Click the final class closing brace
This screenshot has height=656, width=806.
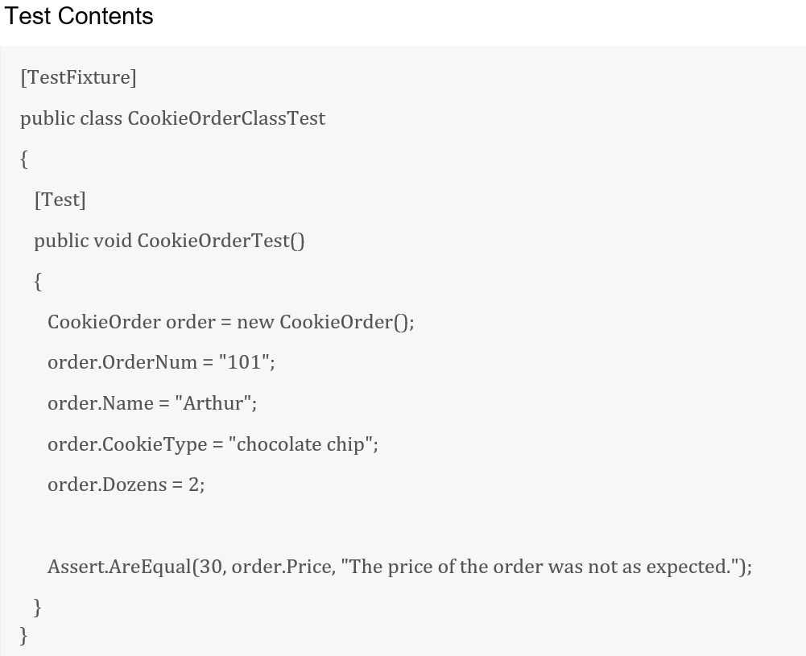click(23, 635)
